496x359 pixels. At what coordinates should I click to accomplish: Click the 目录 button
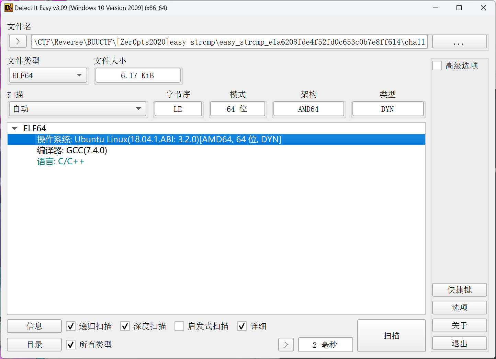[34, 345]
